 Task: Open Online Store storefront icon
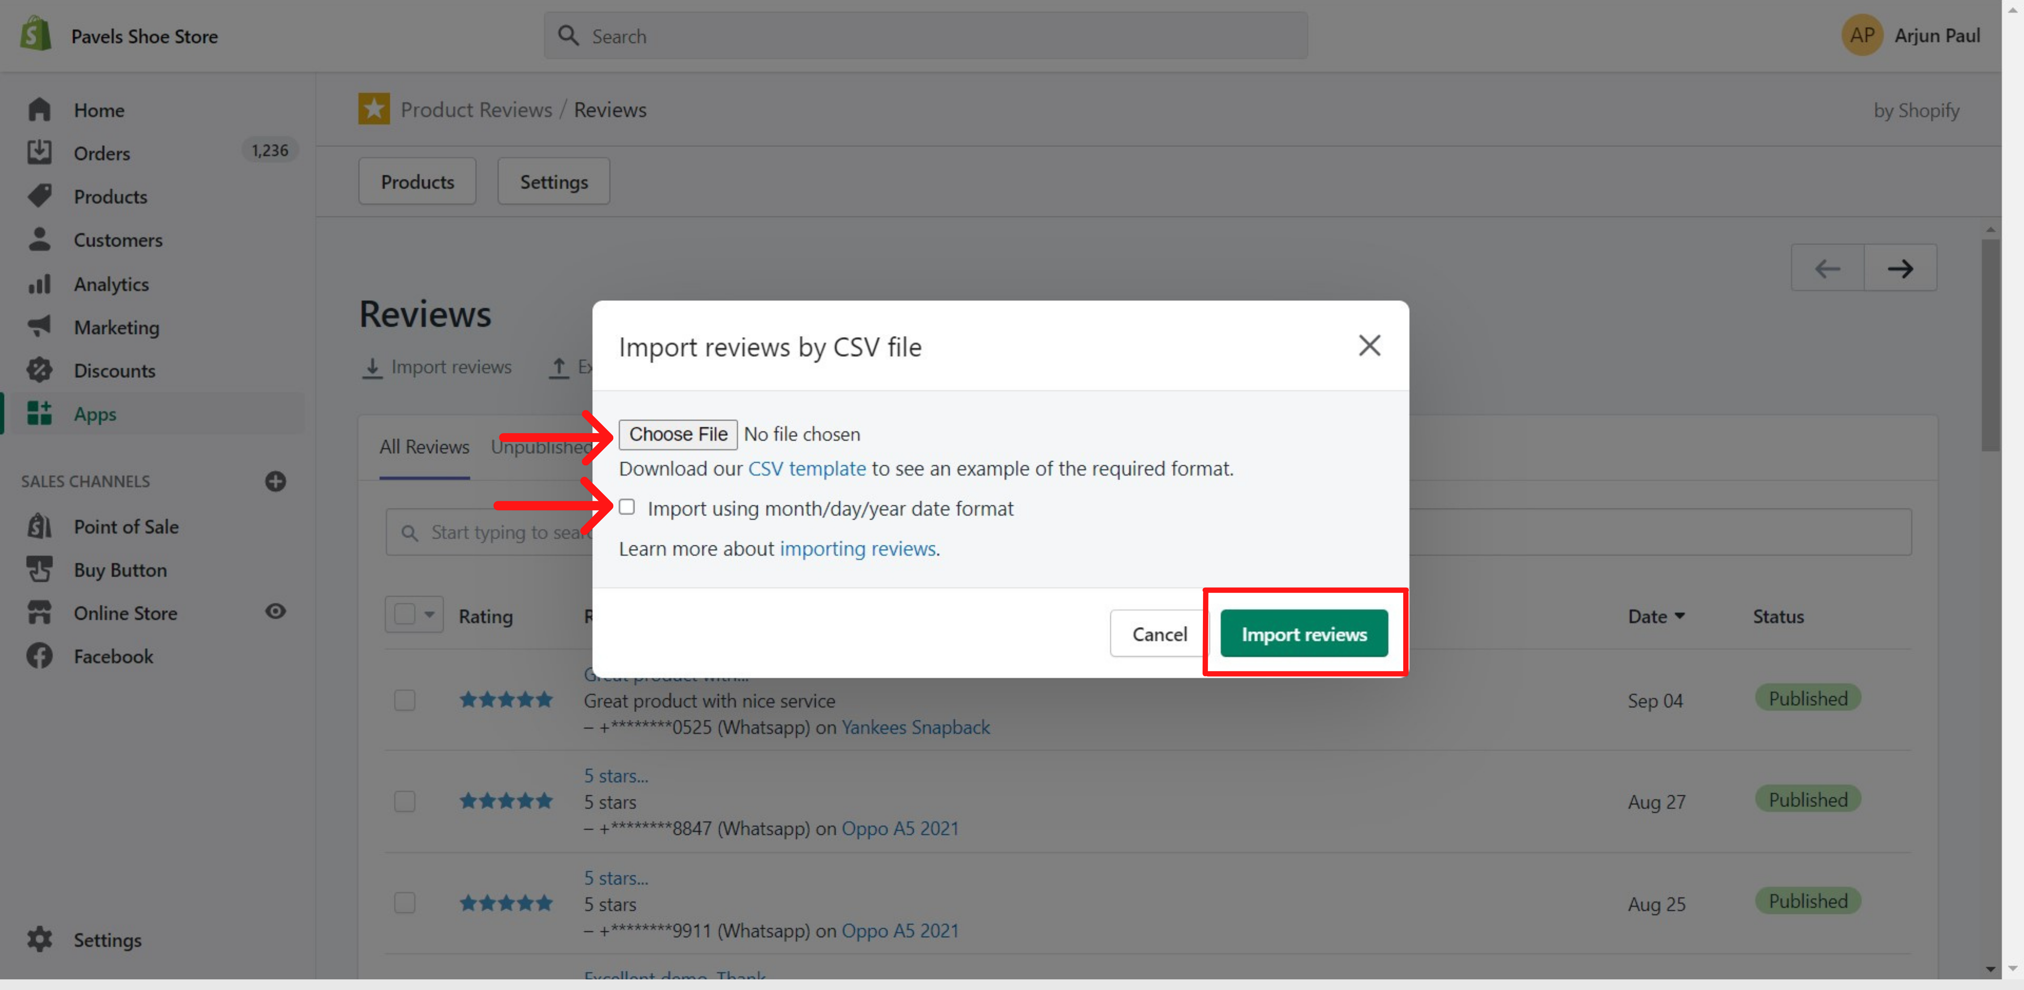point(39,612)
